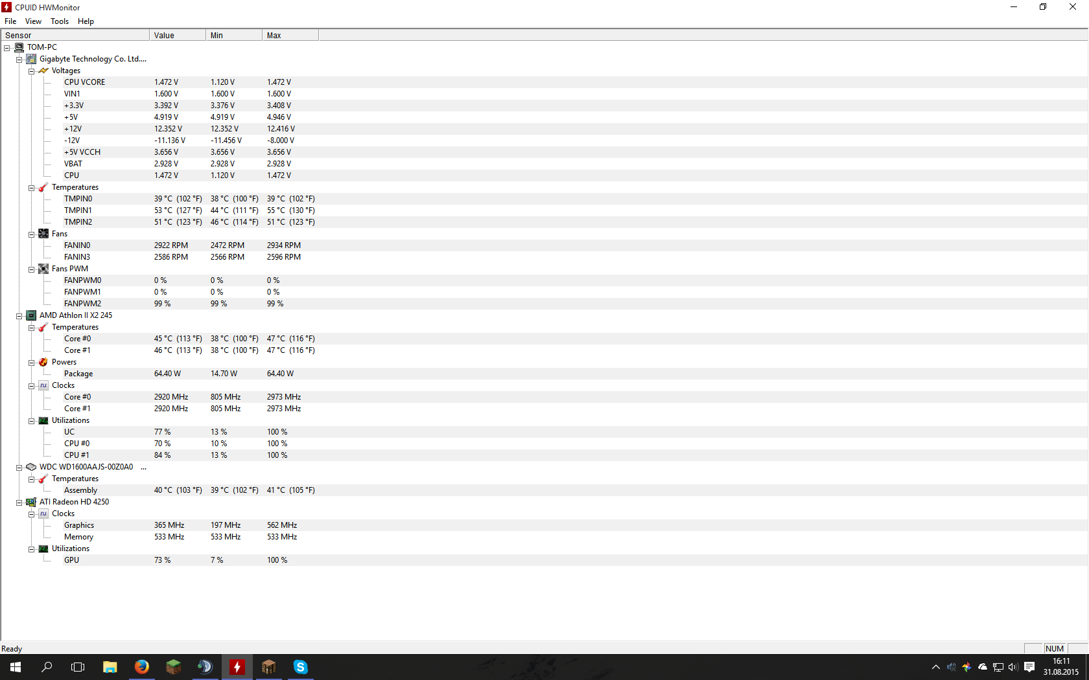The width and height of the screenshot is (1089, 680).
Task: Open the Windows Start menu
Action: (16, 667)
